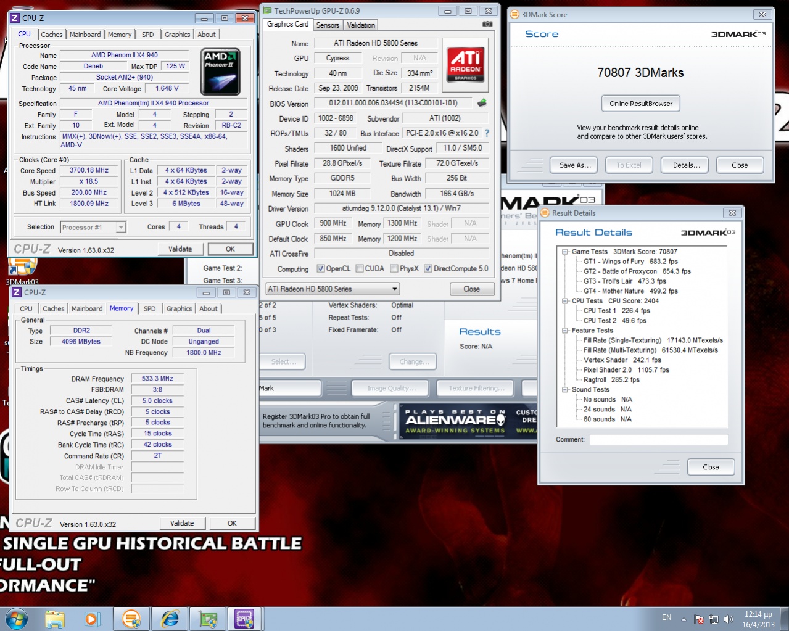Viewport: 789px width, 631px height.
Task: Click Close in the GPU-Z window
Action: click(x=472, y=289)
